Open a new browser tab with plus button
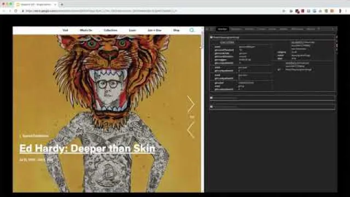The image size is (350, 197). pos(62,4)
